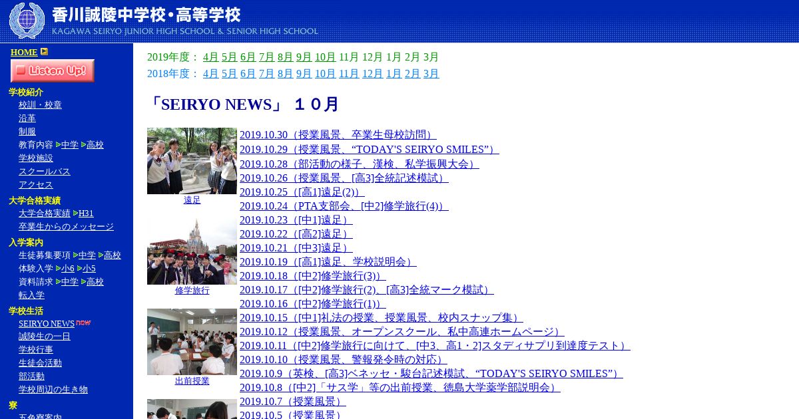Open 小5 trial enrollment link
Image resolution: width=799 pixels, height=419 pixels.
click(x=89, y=269)
